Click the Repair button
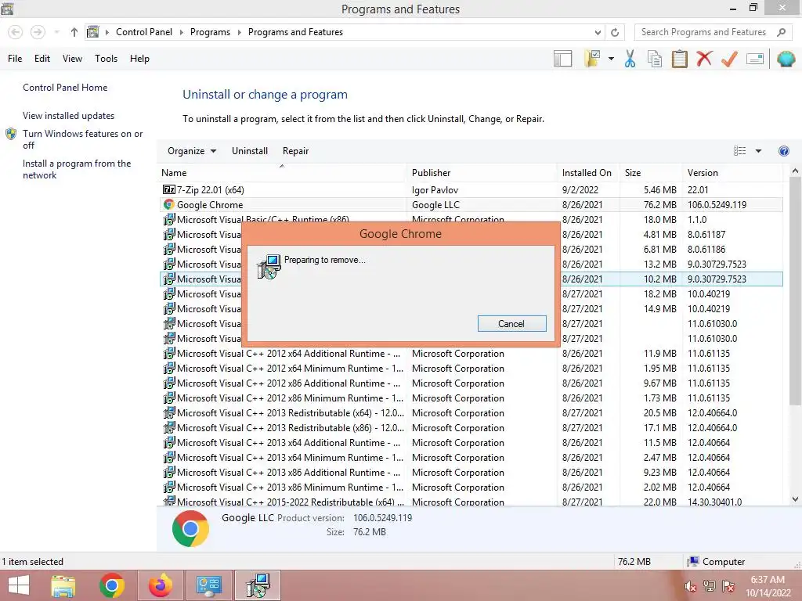Screen dimensions: 802x601 click(295, 151)
